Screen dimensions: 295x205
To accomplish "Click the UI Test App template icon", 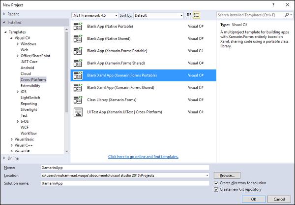I will 78,112.
